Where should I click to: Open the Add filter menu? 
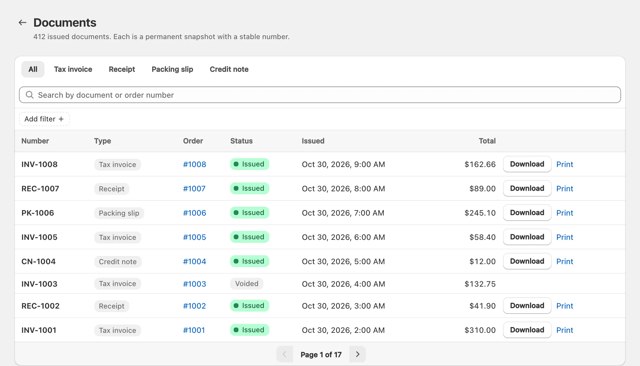44,119
